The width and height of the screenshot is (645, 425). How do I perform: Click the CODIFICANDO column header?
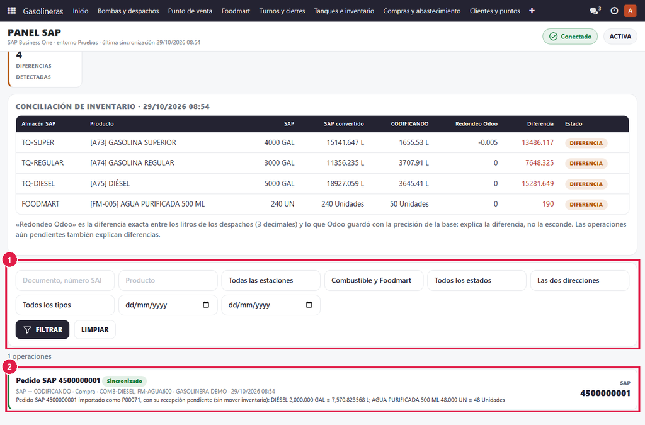tap(409, 123)
